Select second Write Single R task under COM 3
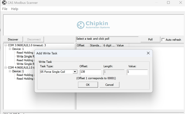 [26, 64]
